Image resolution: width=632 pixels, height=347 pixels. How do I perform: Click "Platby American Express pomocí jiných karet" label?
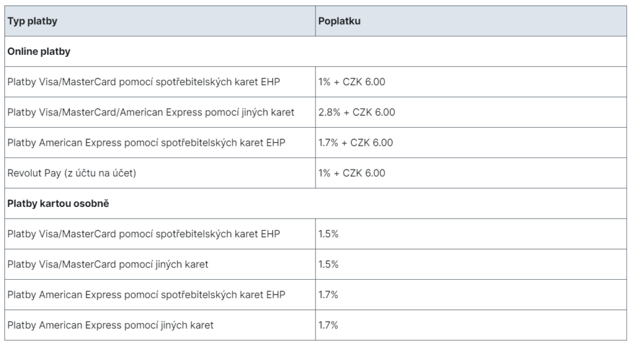point(110,325)
